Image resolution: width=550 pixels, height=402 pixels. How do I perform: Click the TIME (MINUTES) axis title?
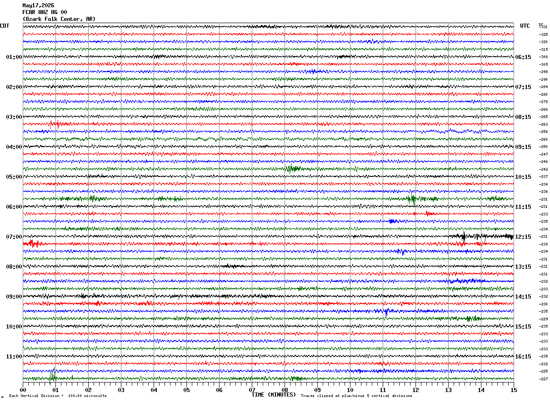point(274,395)
